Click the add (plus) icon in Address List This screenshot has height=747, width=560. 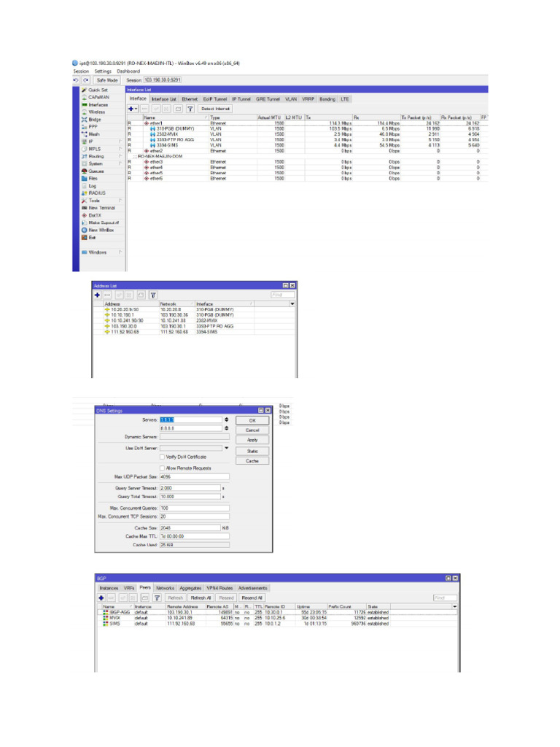[98, 295]
